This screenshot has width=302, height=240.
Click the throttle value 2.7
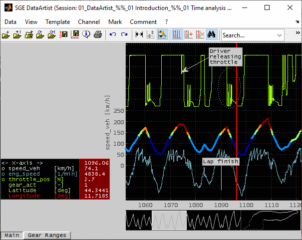tap(89, 179)
